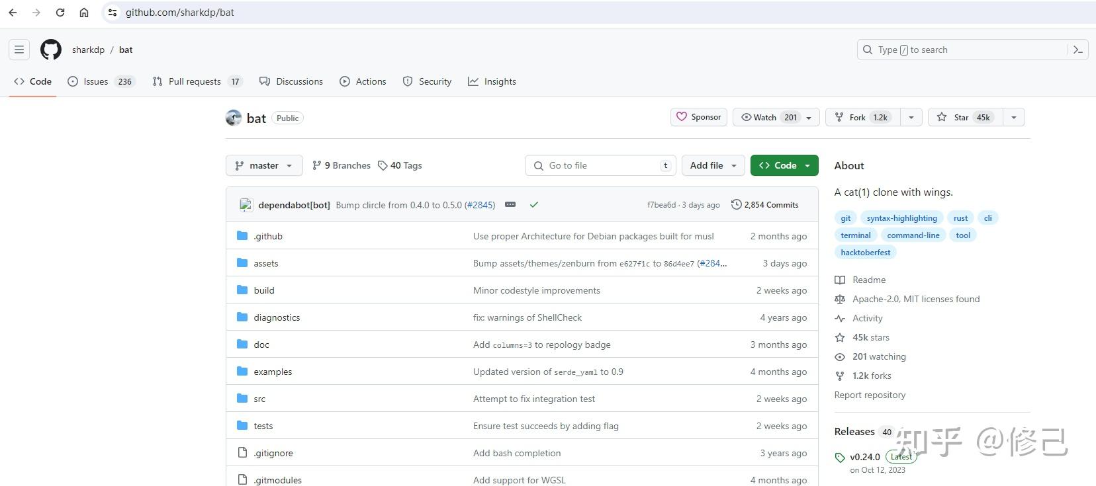Click the fork icon beside 1.2k forks
Screen dimensions: 1096x486
[840, 376]
